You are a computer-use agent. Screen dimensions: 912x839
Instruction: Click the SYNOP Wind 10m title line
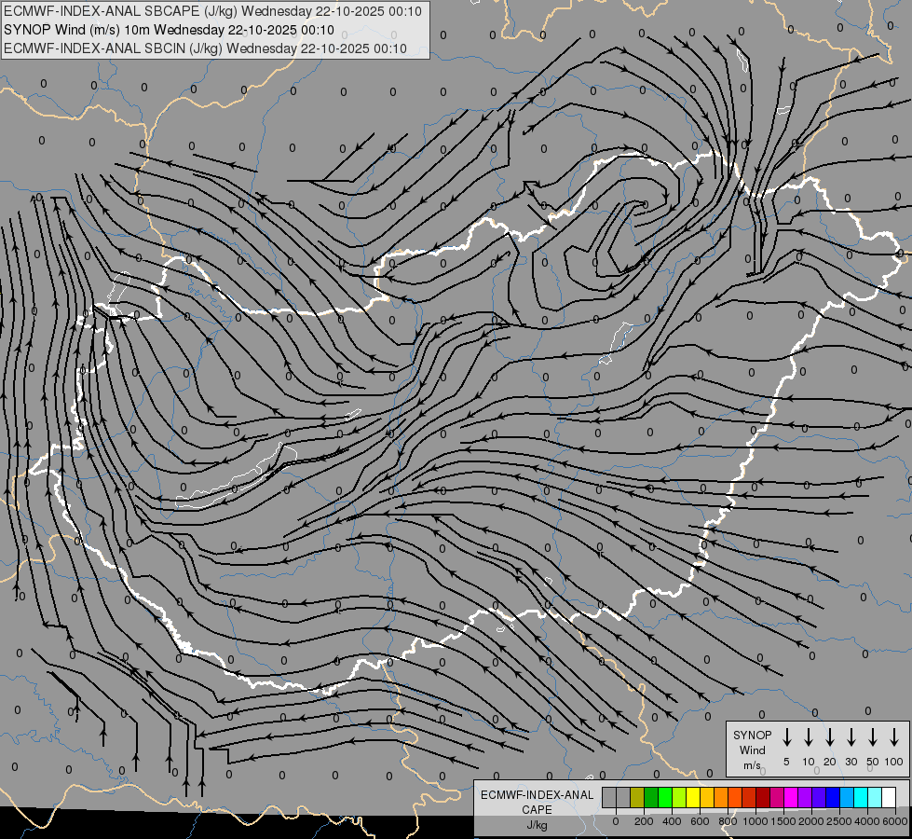[169, 30]
